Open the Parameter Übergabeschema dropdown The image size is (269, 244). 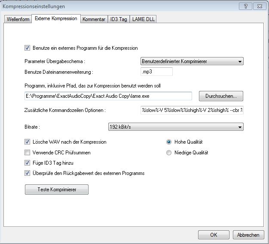(x=192, y=61)
